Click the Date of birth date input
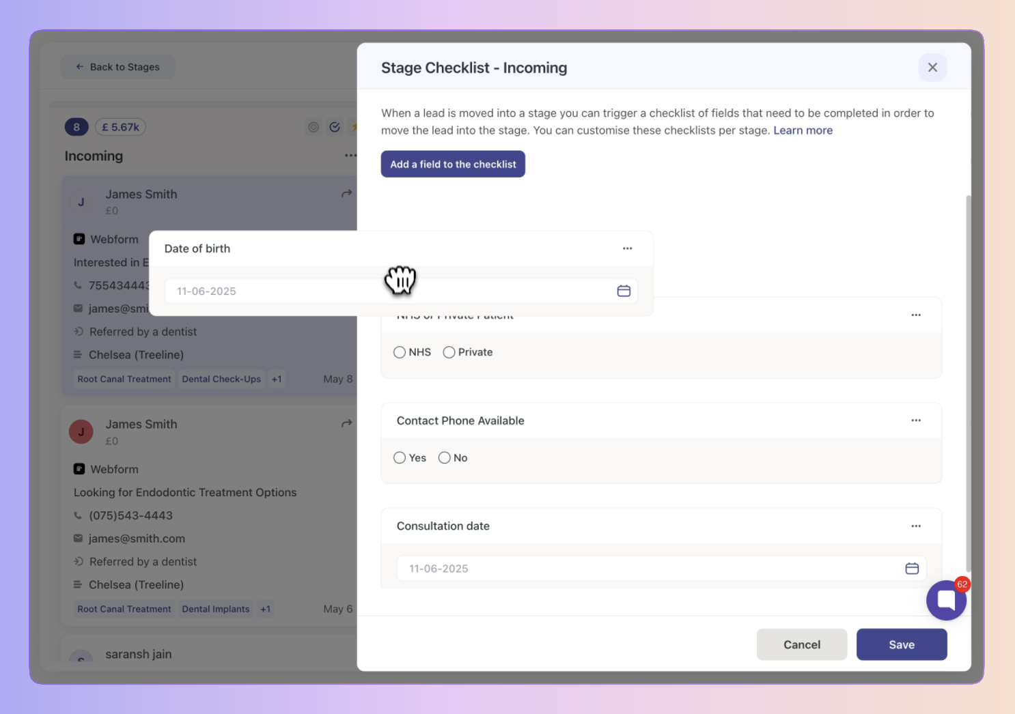This screenshot has height=714, width=1015. (401, 291)
